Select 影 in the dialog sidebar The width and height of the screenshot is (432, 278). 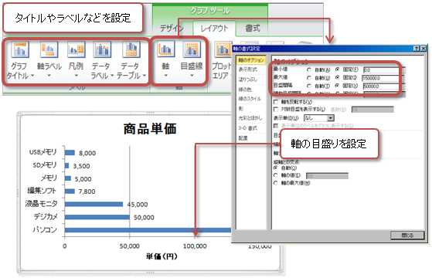pyautogui.click(x=241, y=109)
